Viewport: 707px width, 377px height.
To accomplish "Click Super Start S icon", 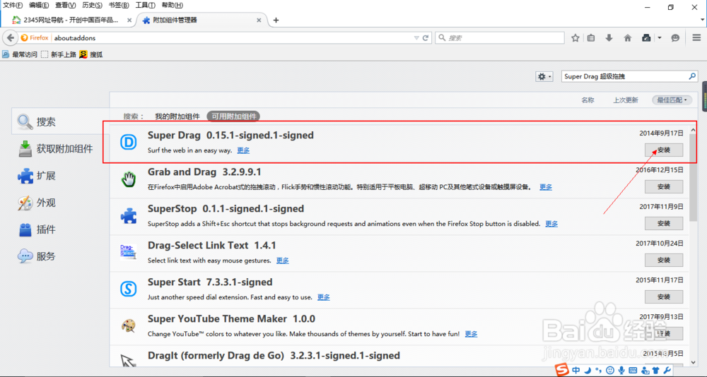I will point(128,289).
